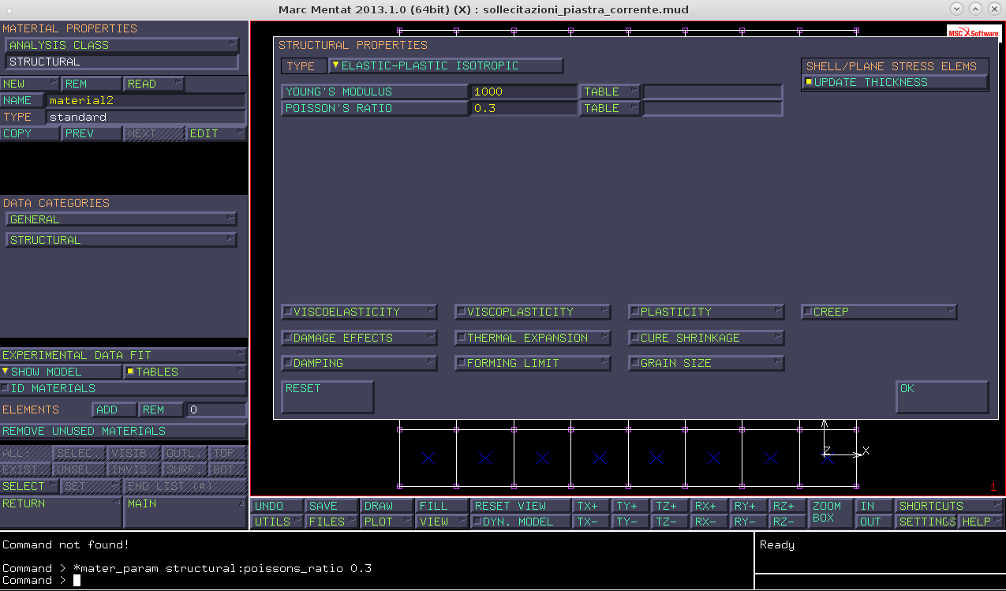Open VIEW menu in toolbar
The width and height of the screenshot is (1006, 591).
(443, 522)
